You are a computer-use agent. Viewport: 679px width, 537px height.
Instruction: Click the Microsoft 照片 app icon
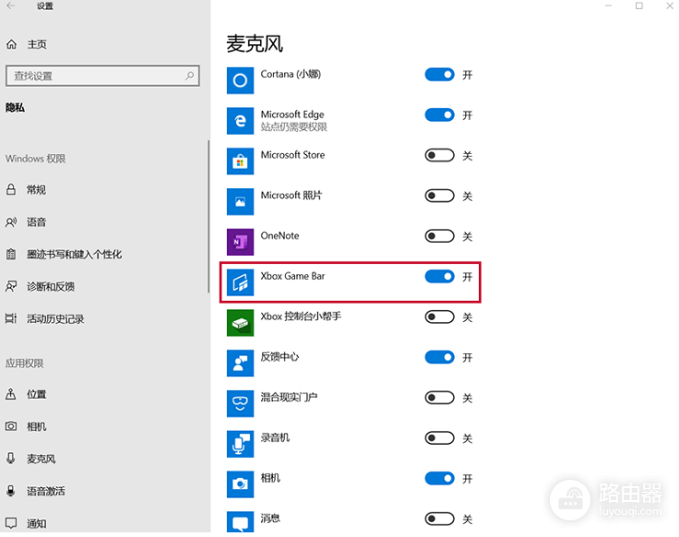pos(240,201)
